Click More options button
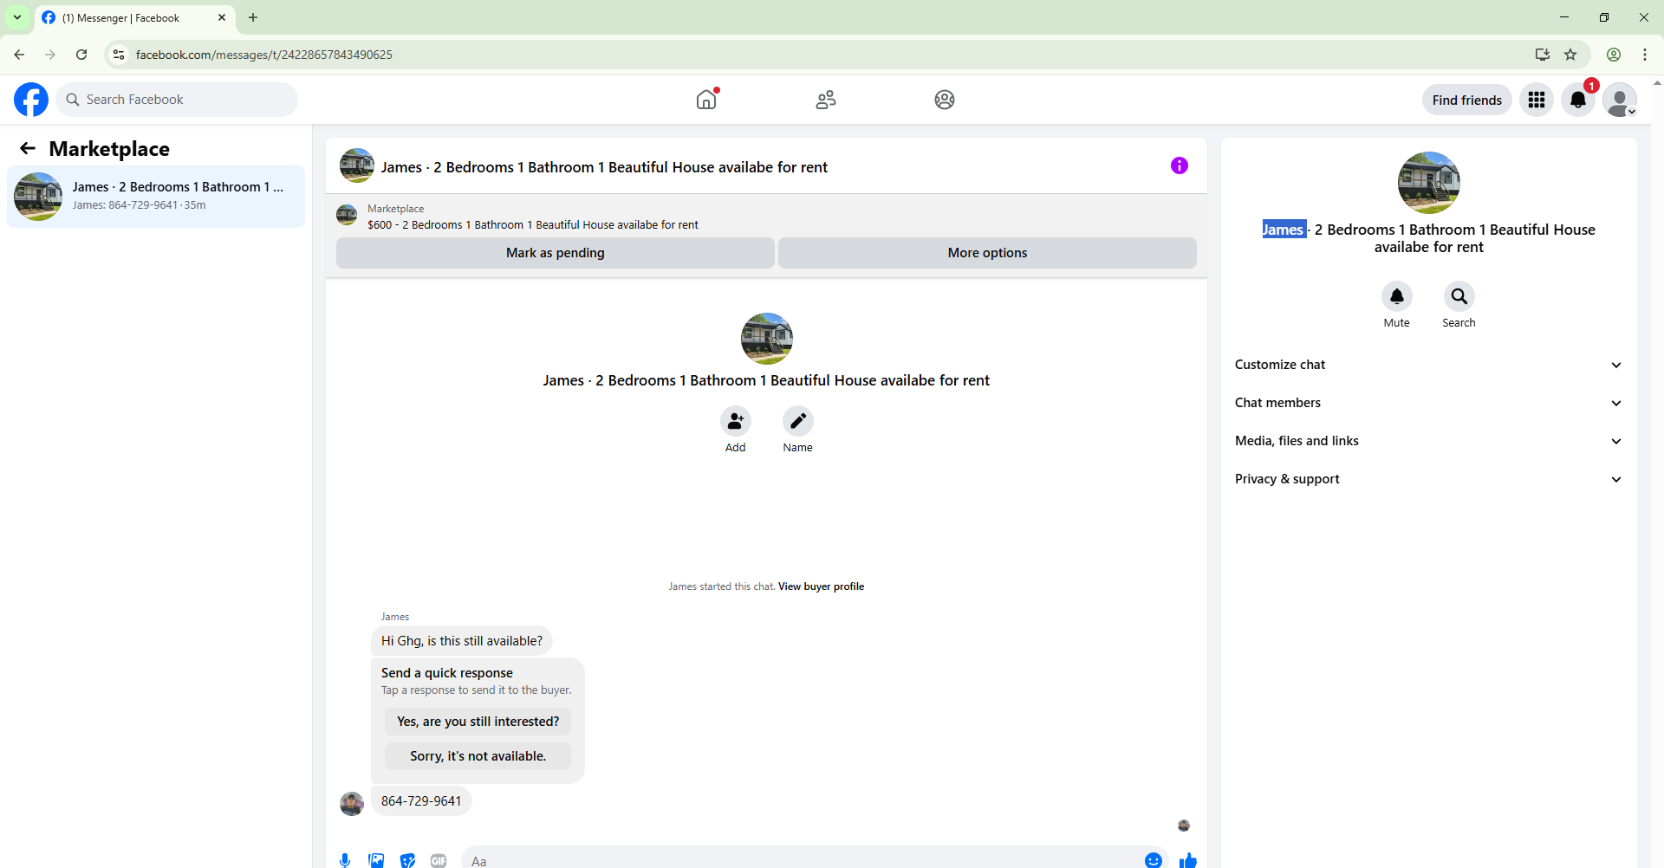This screenshot has width=1664, height=868. pyautogui.click(x=987, y=253)
